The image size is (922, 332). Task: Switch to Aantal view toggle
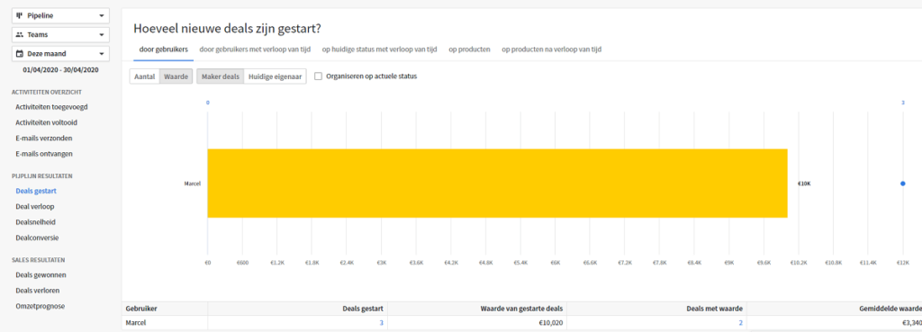pos(145,76)
